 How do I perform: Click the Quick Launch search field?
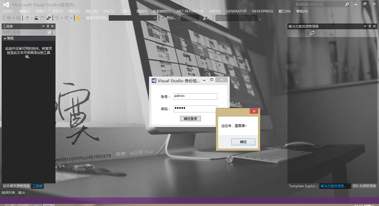pos(319,4)
